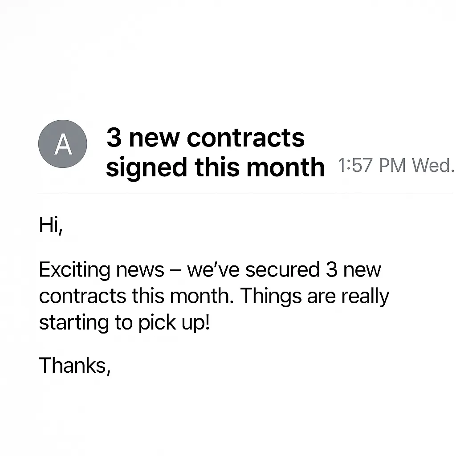Click "pick up!" in the last body line

point(174,323)
